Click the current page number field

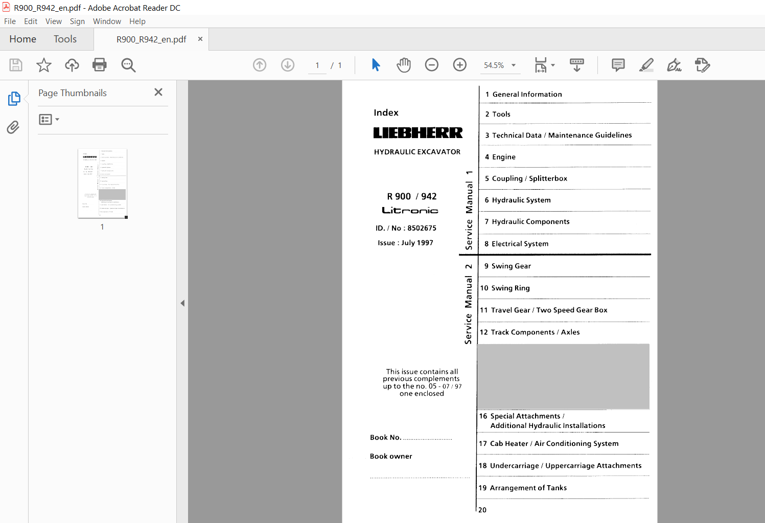coord(317,65)
